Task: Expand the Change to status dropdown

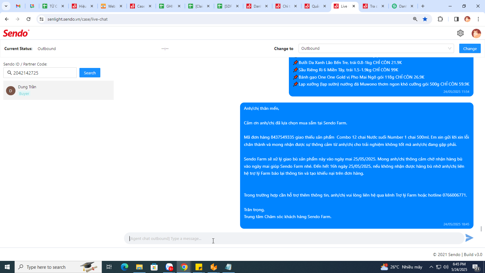Action: [376, 49]
